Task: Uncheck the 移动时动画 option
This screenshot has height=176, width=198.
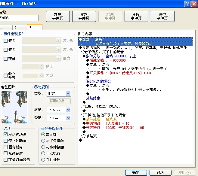Action: pos(5,134)
